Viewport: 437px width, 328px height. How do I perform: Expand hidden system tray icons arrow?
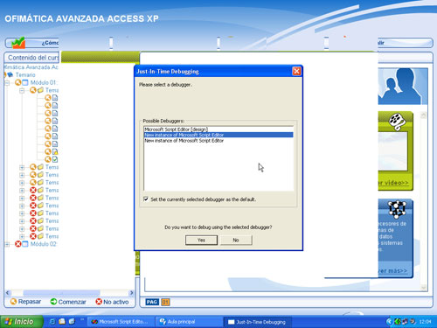pyautogui.click(x=389, y=322)
